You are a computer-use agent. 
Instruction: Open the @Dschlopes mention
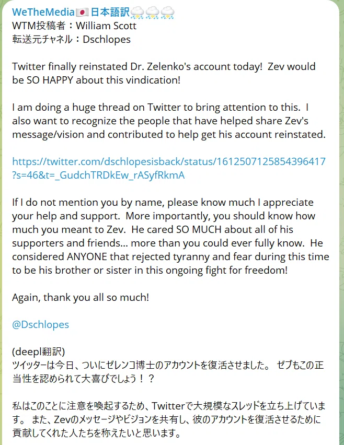(x=40, y=324)
